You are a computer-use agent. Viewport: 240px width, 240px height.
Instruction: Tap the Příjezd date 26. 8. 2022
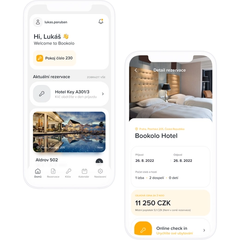(x=144, y=161)
